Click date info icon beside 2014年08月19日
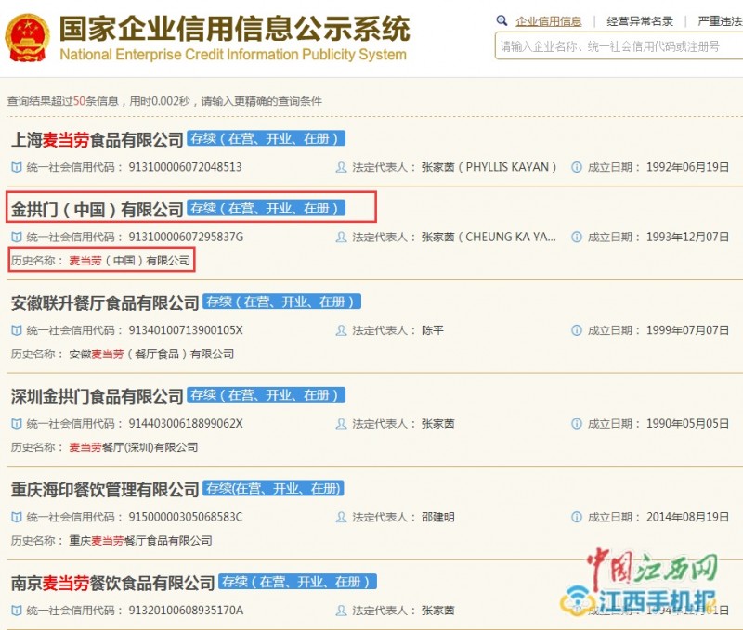This screenshot has width=743, height=630. coord(577,517)
